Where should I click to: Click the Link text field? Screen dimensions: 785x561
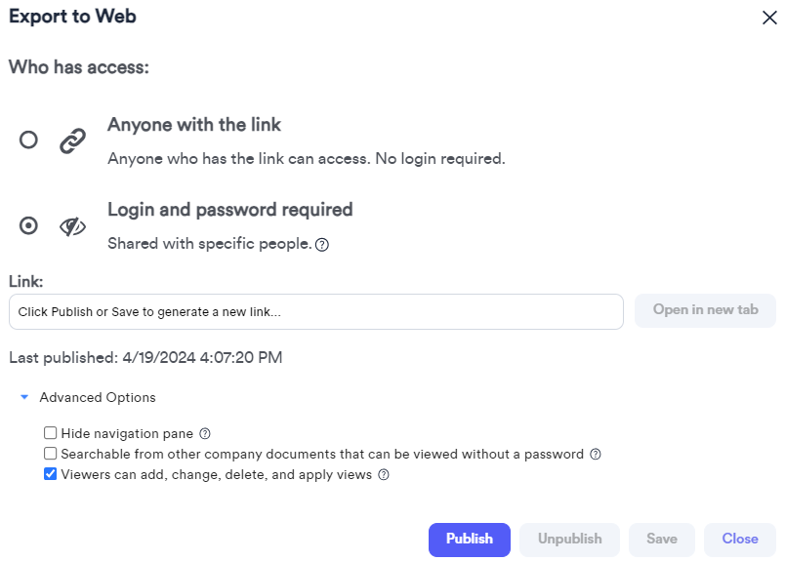(x=315, y=312)
